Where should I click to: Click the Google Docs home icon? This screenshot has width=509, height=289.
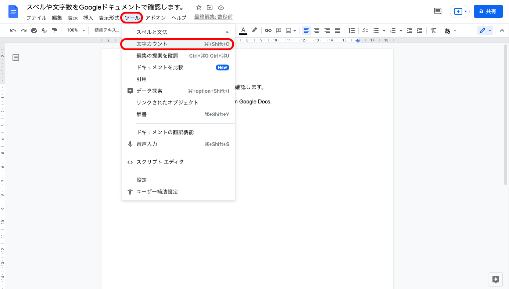click(13, 12)
